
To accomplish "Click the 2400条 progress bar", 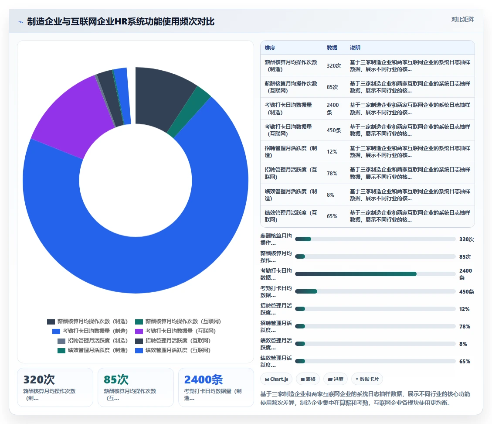I will click(x=375, y=274).
